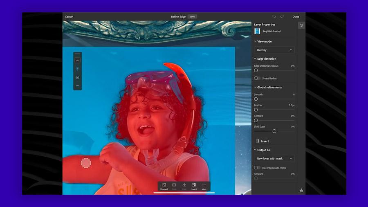Toggle the Decontaminate colors switch
The width and height of the screenshot is (368, 207).
pyautogui.click(x=257, y=168)
